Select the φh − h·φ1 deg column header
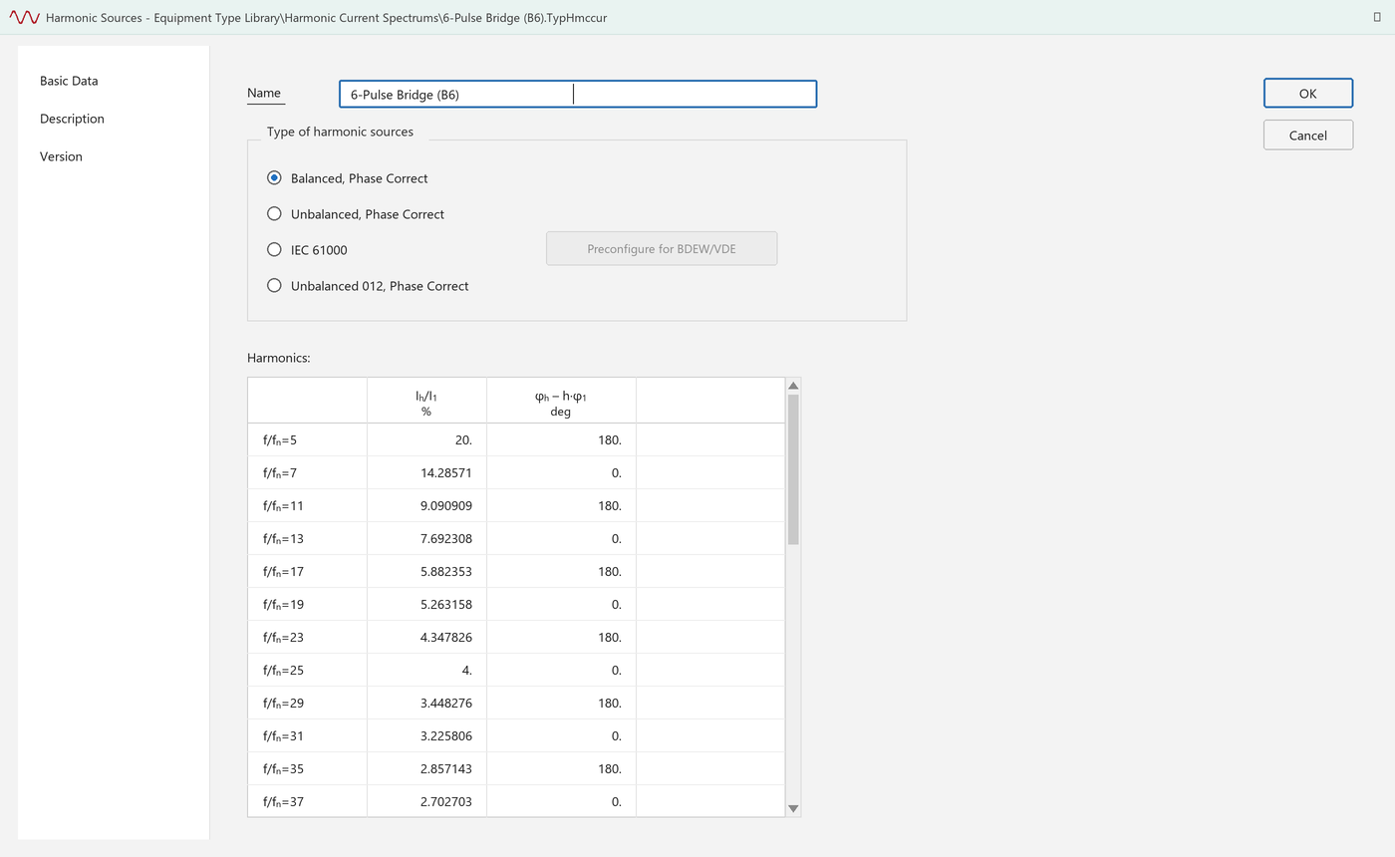This screenshot has width=1395, height=857. 561,401
